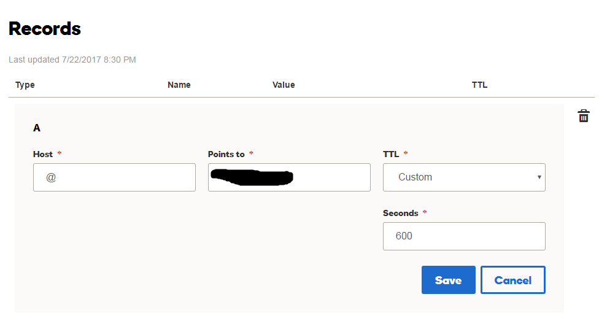This screenshot has height=321, width=599.
Task: Click the TTL dropdown arrow
Action: click(539, 177)
